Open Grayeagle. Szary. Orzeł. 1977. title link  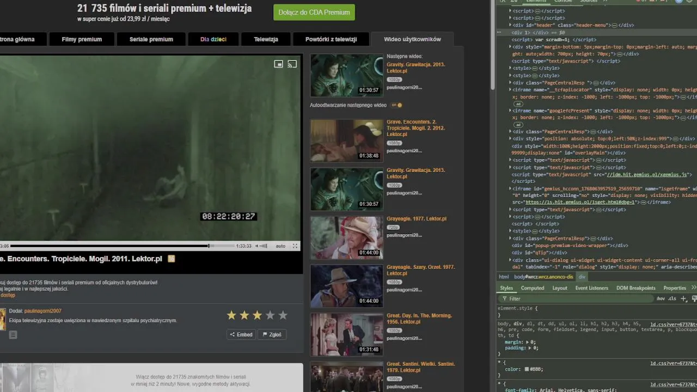421,270
